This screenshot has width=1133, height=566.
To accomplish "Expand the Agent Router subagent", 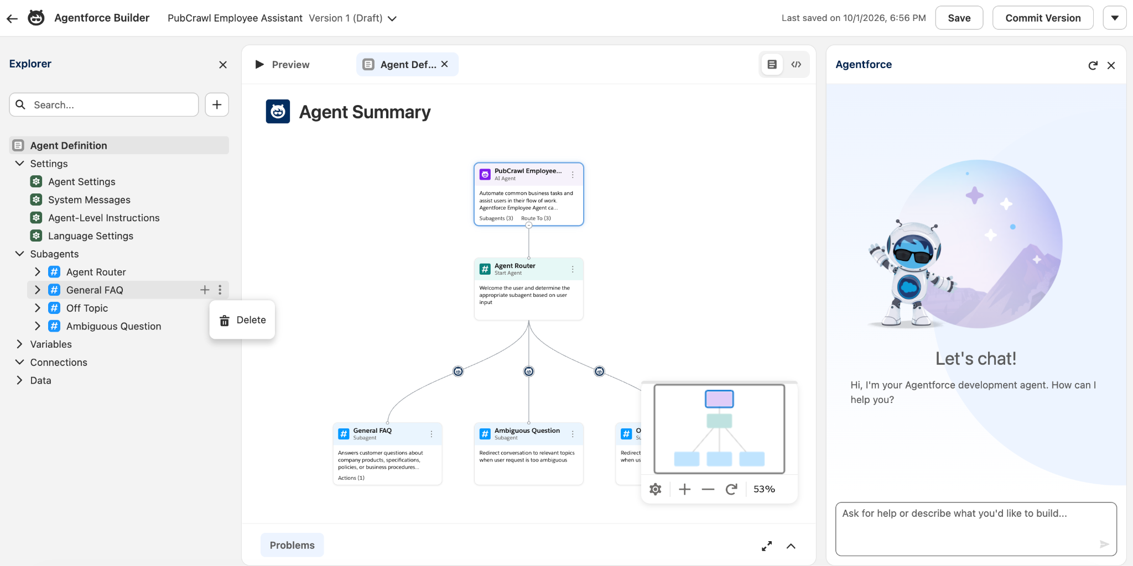I will point(38,272).
